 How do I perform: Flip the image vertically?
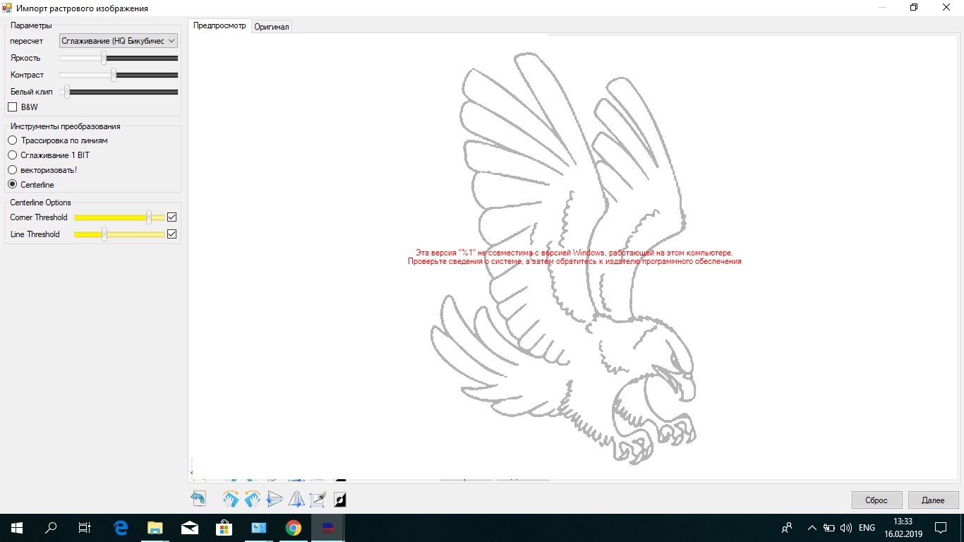pyautogui.click(x=275, y=498)
